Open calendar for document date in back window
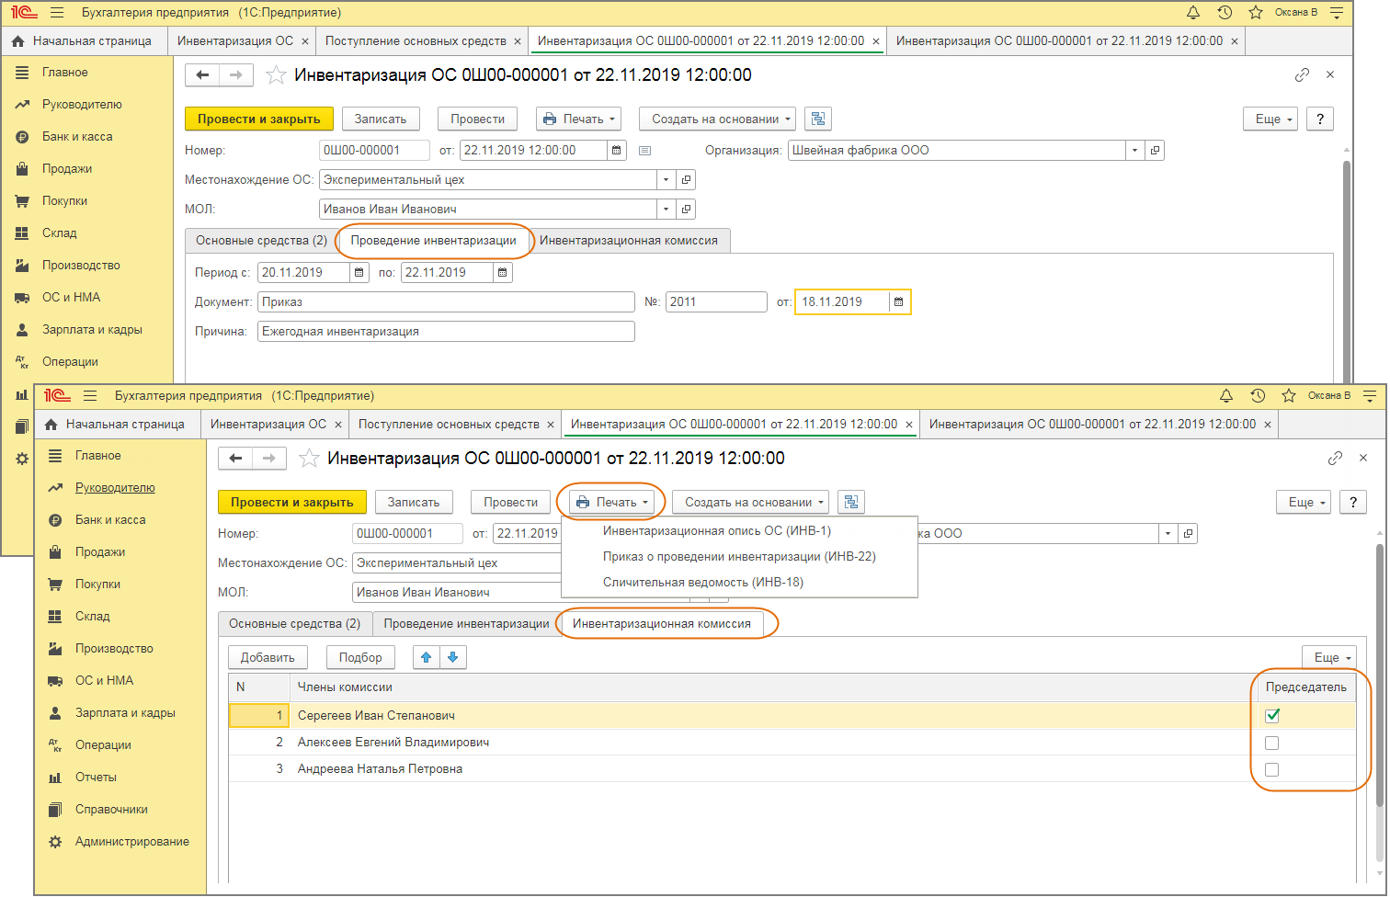This screenshot has width=1390, height=897. 617,150
